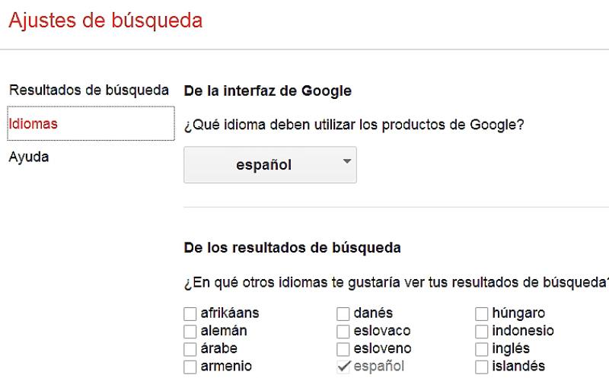Click the dropdown arrow beside español
This screenshot has height=378, width=609.
tap(347, 161)
